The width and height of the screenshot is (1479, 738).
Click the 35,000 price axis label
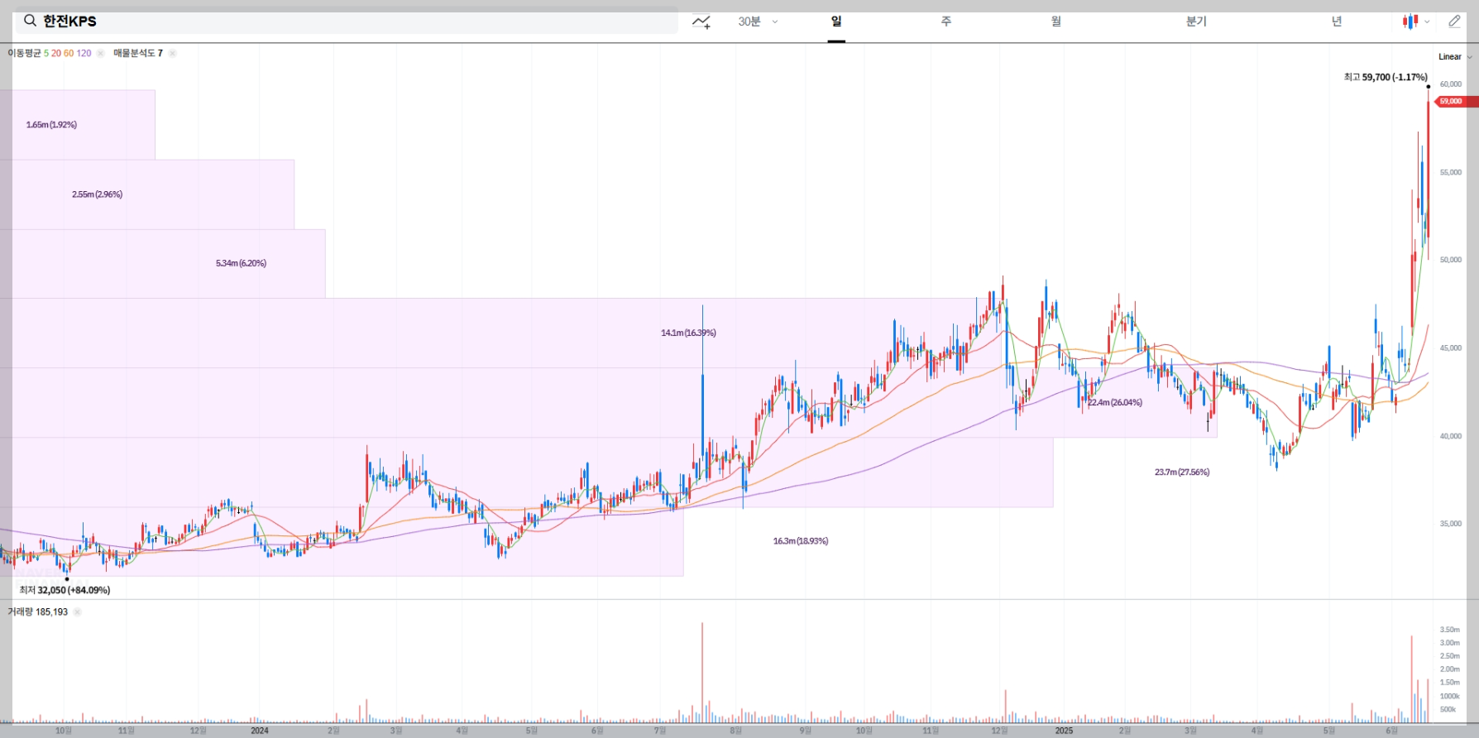coord(1451,524)
